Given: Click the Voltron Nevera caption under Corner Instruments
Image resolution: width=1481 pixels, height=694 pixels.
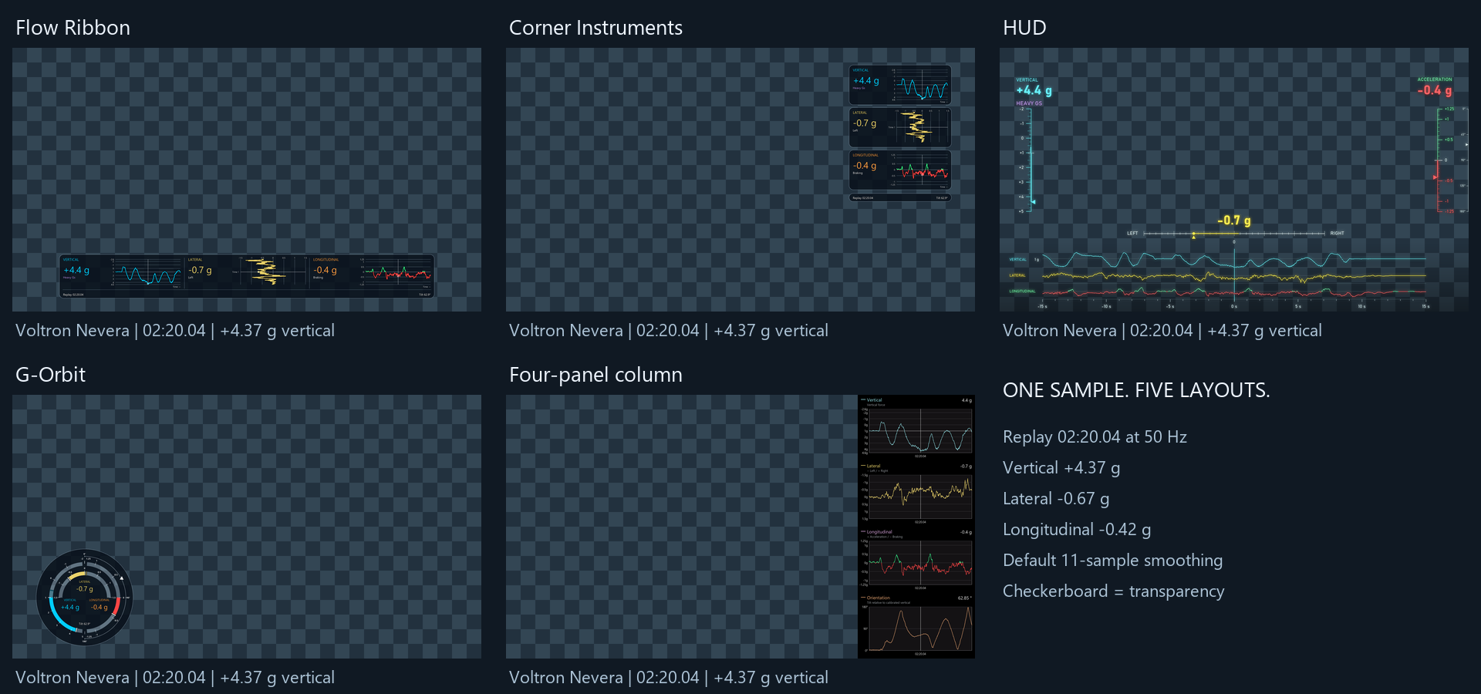Looking at the screenshot, I should point(669,331).
